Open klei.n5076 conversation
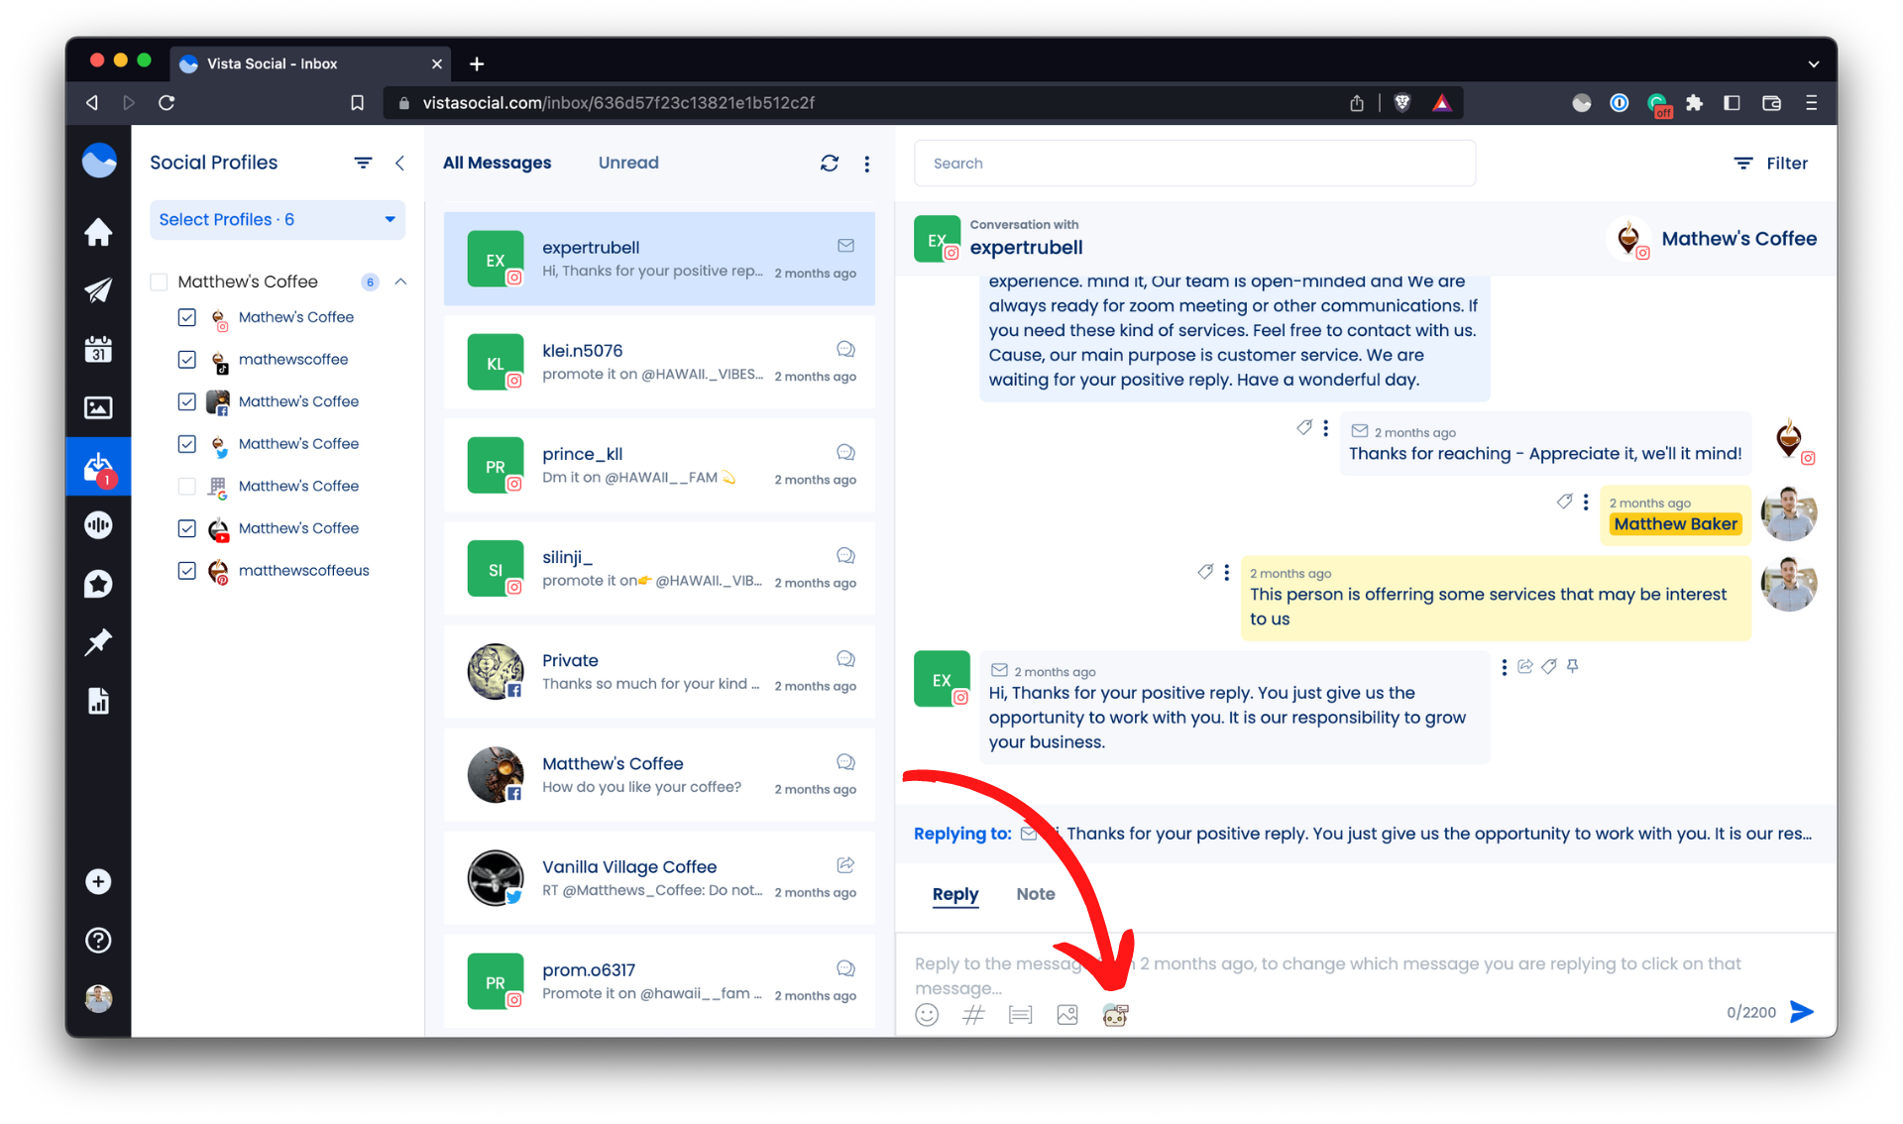 click(x=659, y=362)
